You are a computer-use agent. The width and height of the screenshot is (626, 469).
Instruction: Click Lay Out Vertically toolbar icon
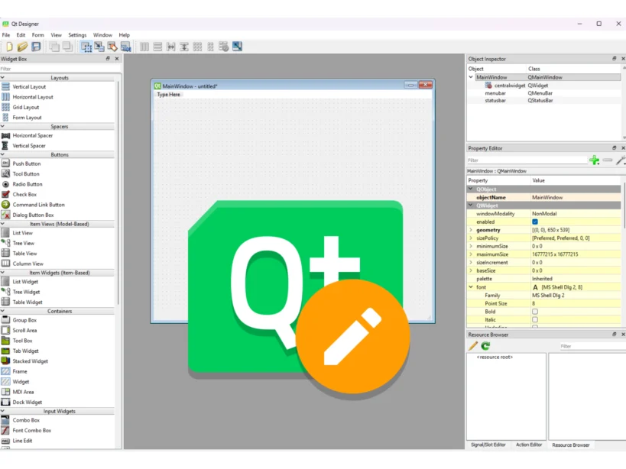coord(157,47)
